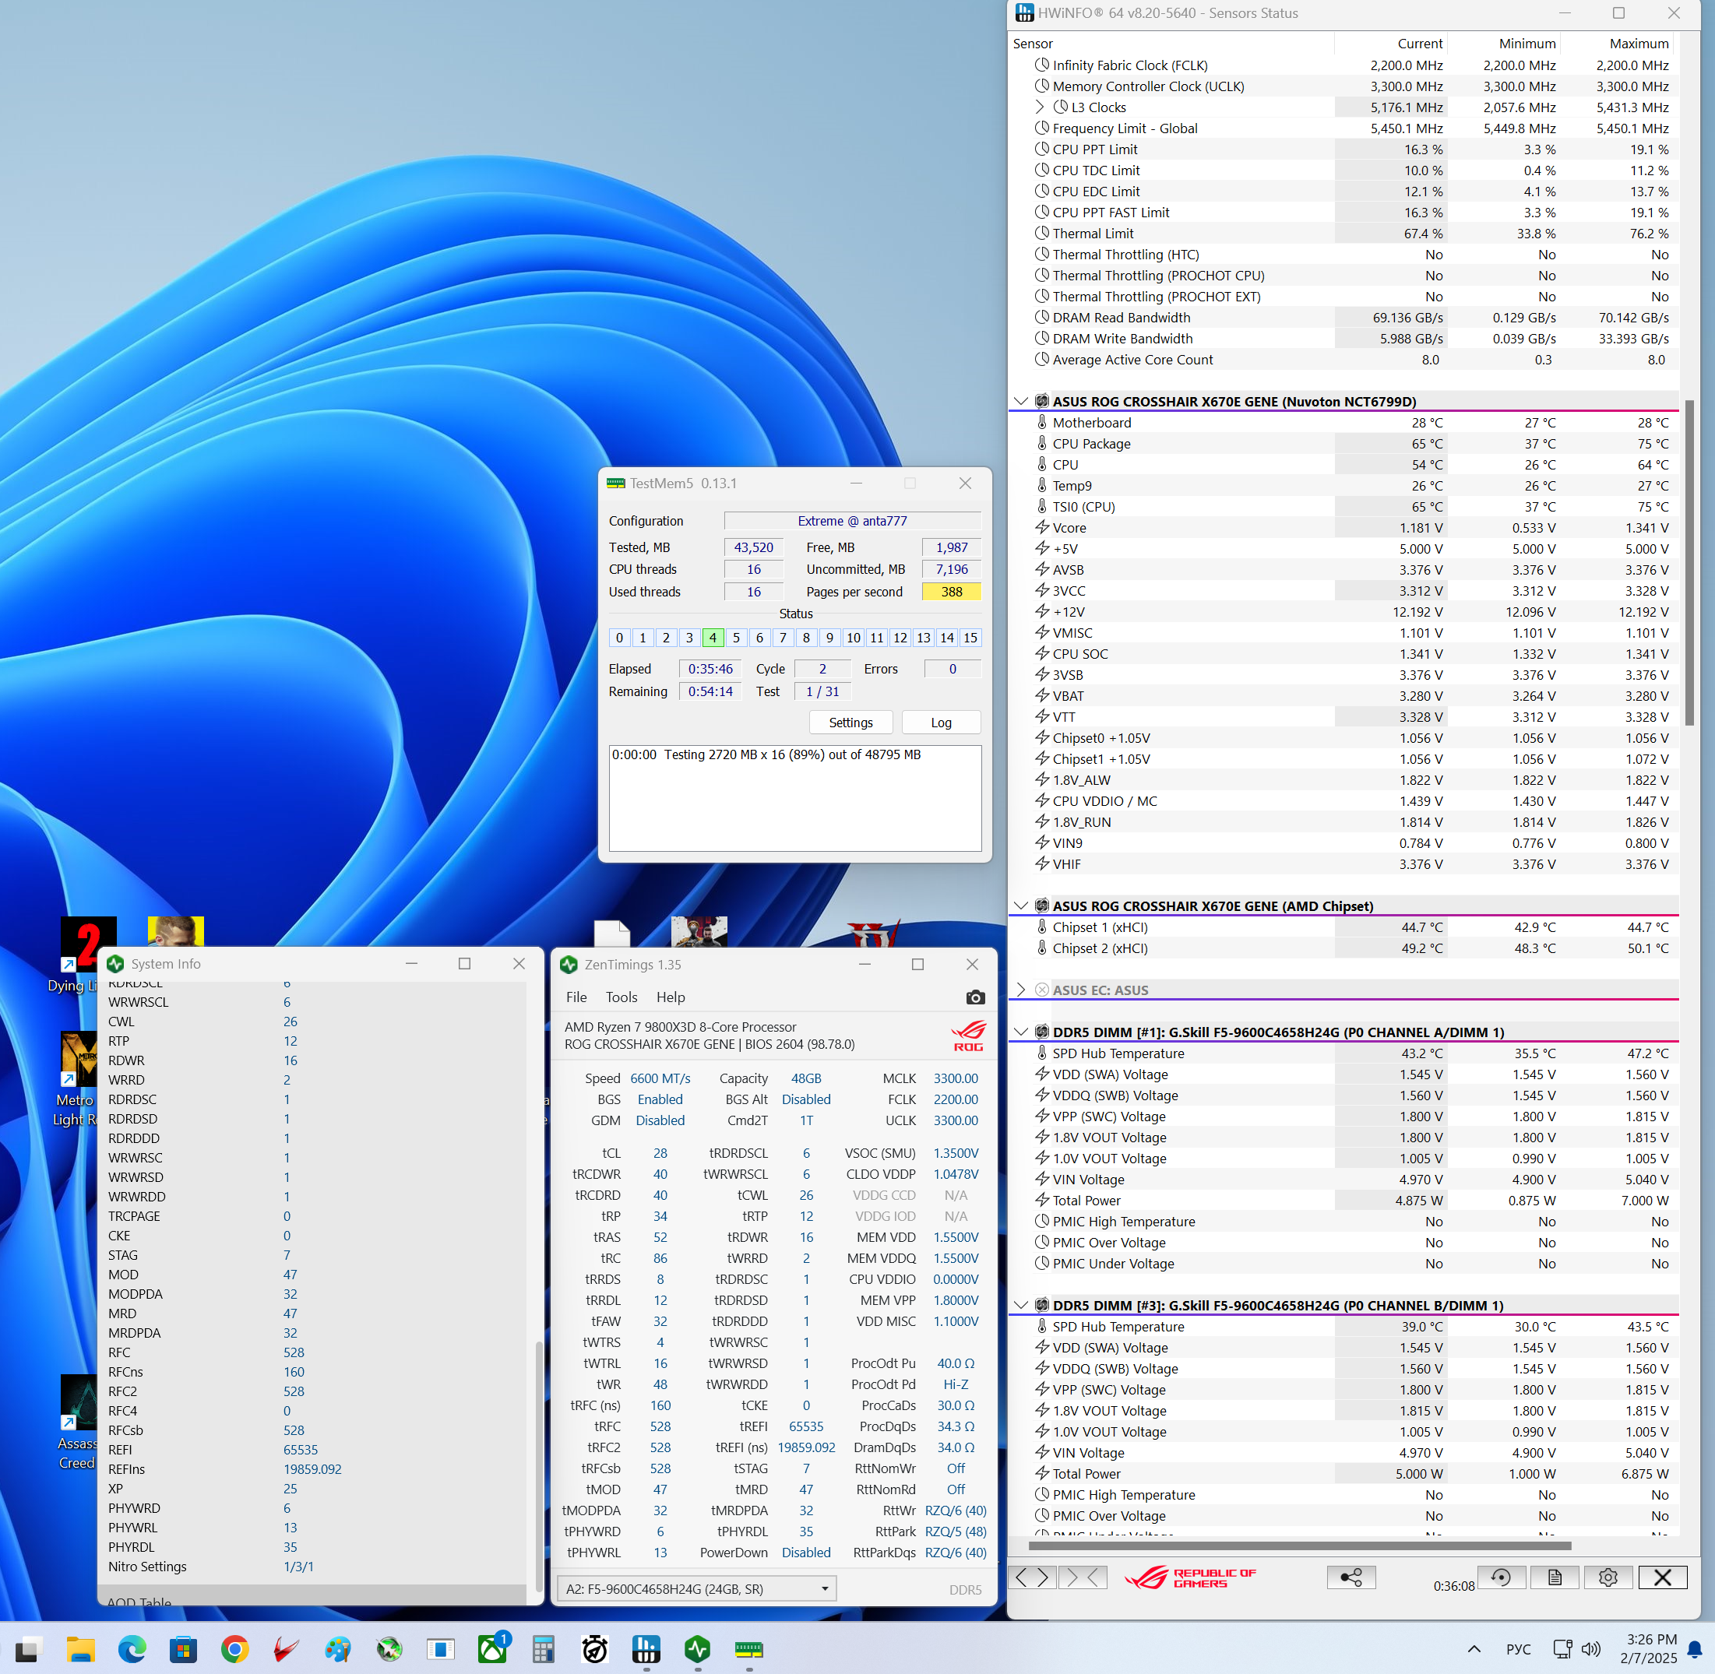Open the ZenTimings Tools menu

click(x=621, y=997)
